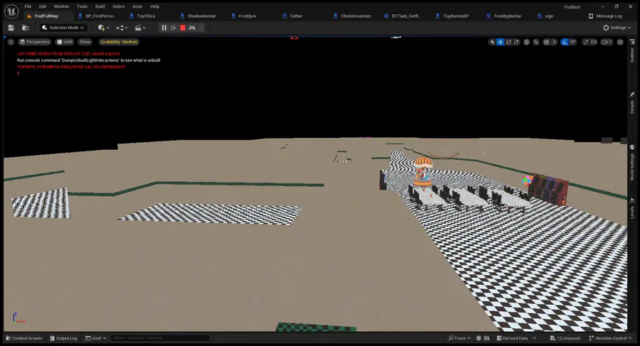Select the scale gizmo tool
Viewport: 640px width, 346px height.
[x=517, y=42]
